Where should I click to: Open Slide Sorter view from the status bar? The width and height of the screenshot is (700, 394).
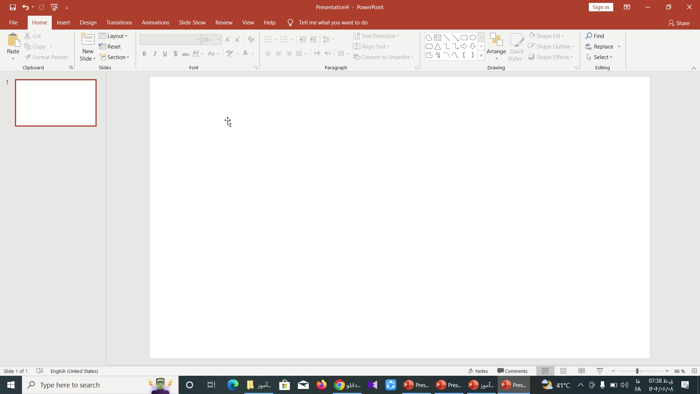[563, 371]
